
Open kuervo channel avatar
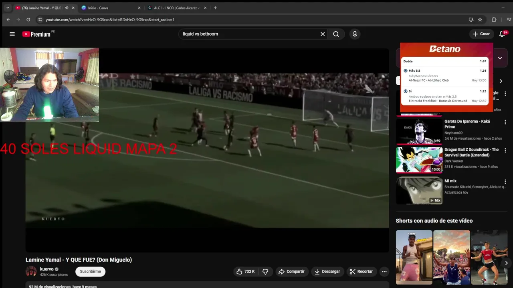pos(31,271)
